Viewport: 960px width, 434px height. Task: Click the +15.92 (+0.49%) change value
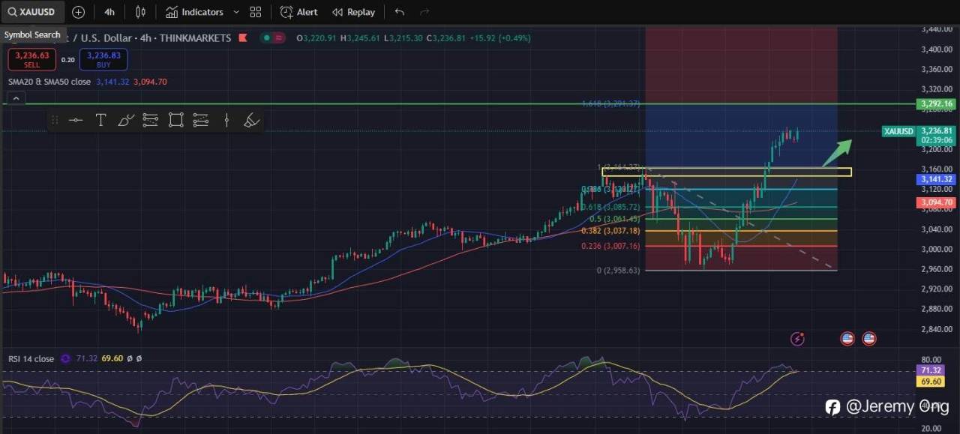tap(500, 38)
